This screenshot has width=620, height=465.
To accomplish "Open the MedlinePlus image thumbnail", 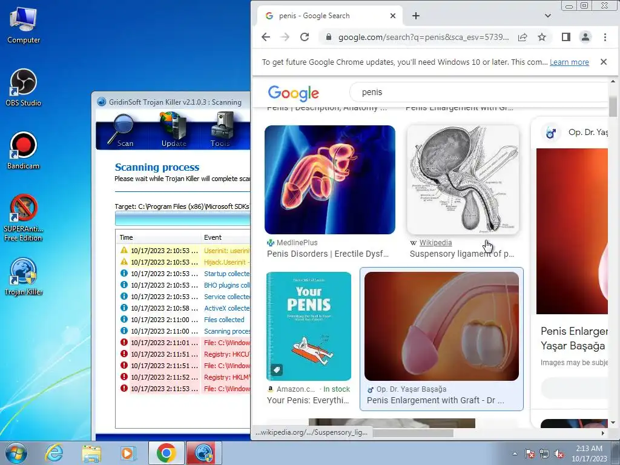I will click(x=330, y=180).
